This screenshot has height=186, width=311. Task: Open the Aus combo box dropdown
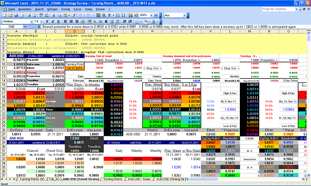coord(185,15)
